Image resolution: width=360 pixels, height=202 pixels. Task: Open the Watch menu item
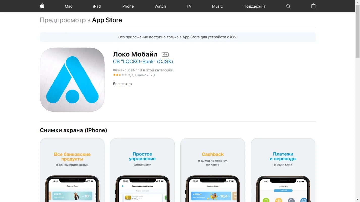(x=160, y=6)
